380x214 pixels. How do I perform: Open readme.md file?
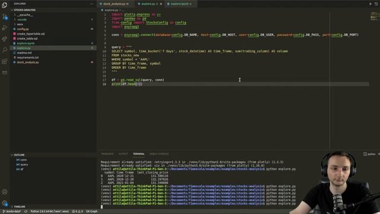[53, 53]
